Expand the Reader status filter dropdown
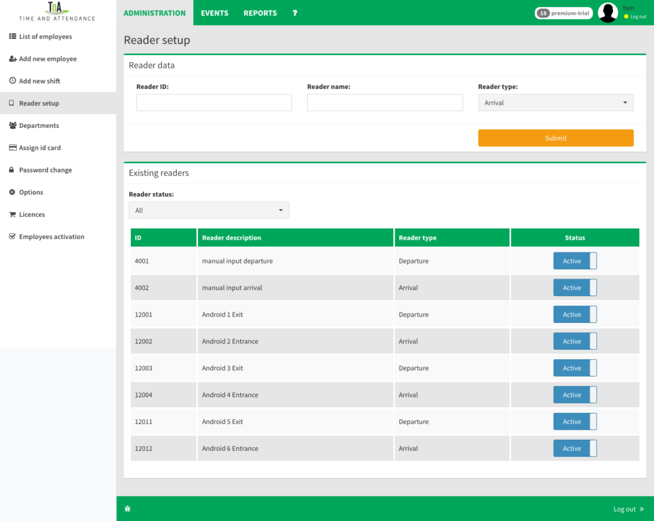The height and width of the screenshot is (521, 654). click(209, 210)
